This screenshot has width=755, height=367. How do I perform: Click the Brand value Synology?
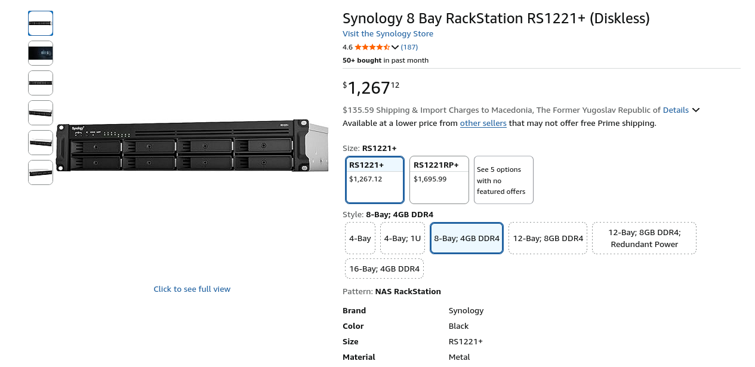(x=466, y=310)
